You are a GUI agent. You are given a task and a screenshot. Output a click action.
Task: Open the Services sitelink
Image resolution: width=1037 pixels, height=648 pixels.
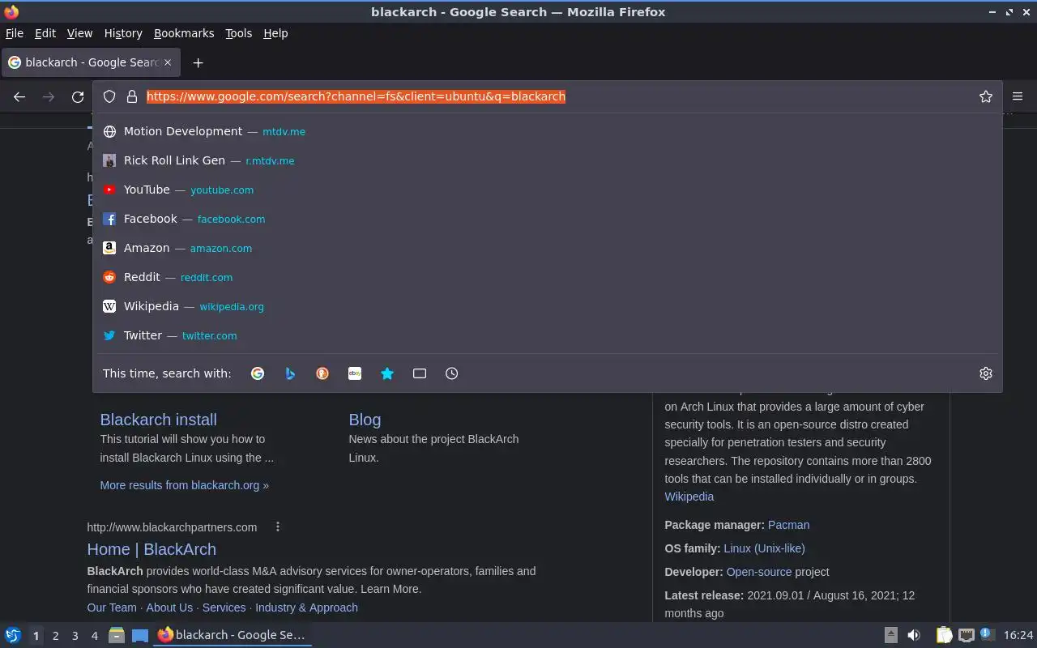pyautogui.click(x=224, y=607)
